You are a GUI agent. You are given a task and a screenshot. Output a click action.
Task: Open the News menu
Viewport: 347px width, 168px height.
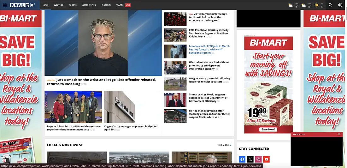pyautogui.click(x=46, y=5)
